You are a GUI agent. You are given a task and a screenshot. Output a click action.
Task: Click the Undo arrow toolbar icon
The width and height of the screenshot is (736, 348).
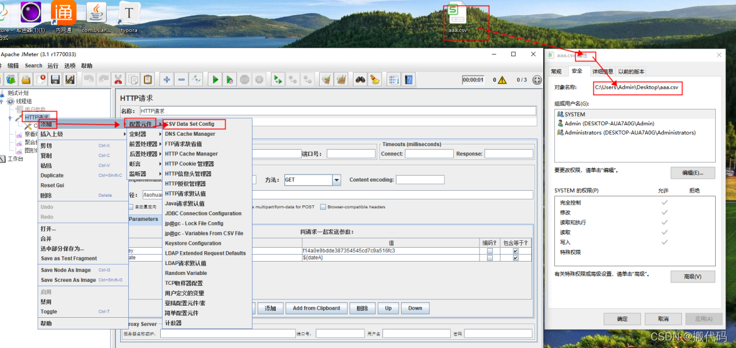tap(89, 79)
